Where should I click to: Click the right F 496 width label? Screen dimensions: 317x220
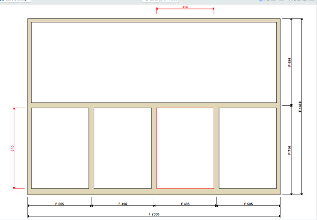185,204
